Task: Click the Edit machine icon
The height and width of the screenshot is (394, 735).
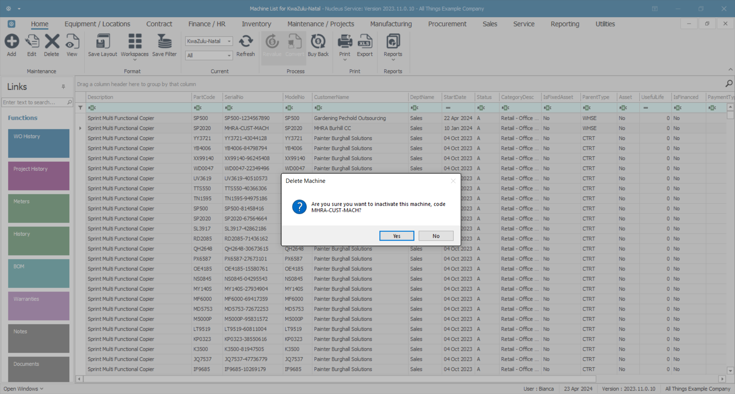Action: 32,42
